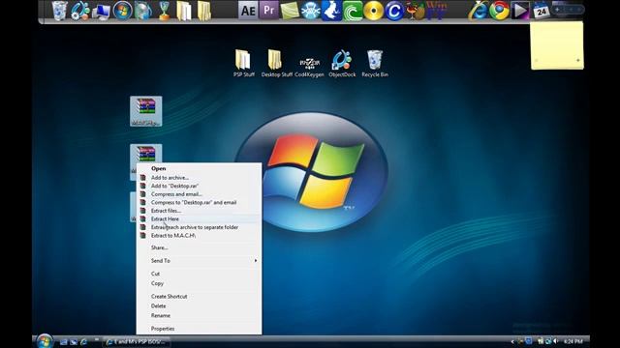Click the blue C circle dock icon

(394, 11)
